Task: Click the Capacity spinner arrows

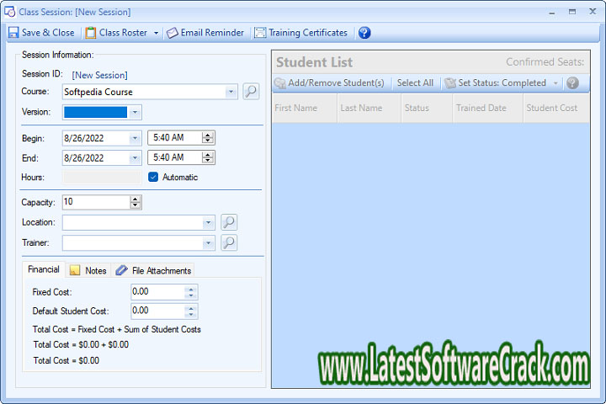Action: coord(135,202)
